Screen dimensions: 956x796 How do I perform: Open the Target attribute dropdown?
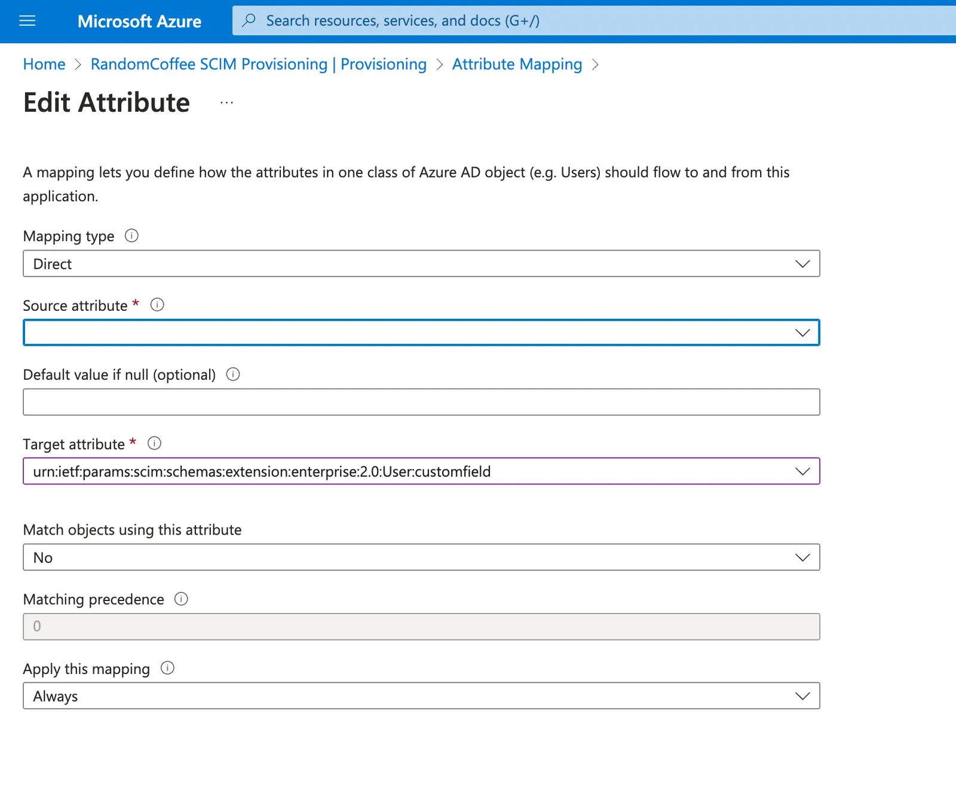pos(421,471)
